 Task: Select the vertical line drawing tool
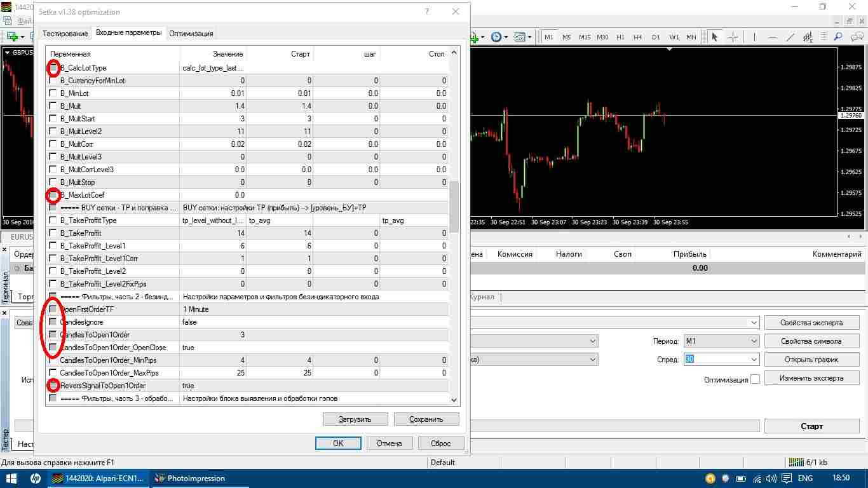pos(756,37)
